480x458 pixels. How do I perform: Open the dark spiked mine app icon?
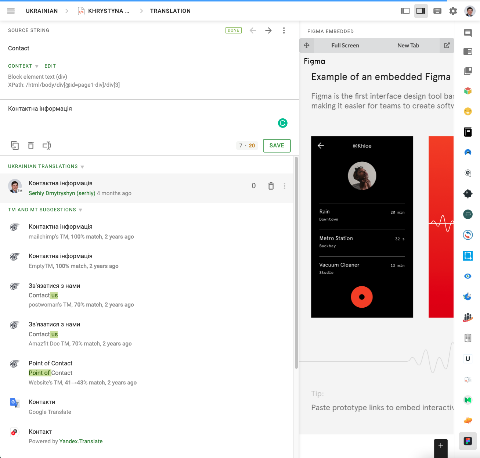(x=468, y=194)
